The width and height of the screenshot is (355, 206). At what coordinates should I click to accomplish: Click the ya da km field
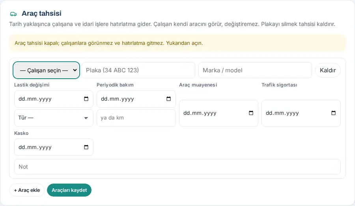[136, 118]
